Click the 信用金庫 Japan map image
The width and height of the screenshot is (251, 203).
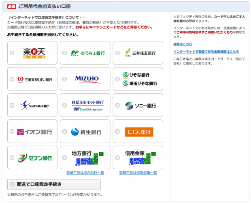pyautogui.click(x=142, y=159)
